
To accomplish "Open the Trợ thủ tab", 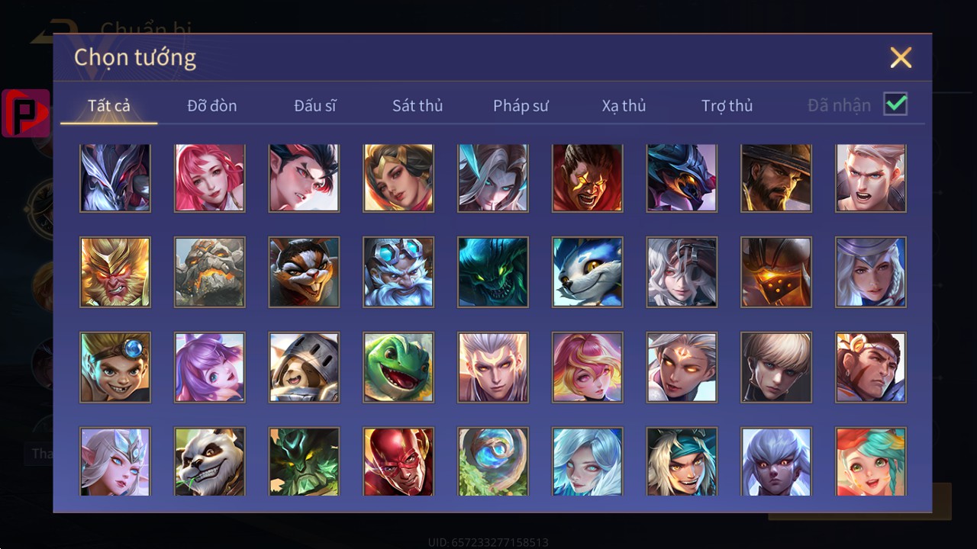I will click(727, 106).
